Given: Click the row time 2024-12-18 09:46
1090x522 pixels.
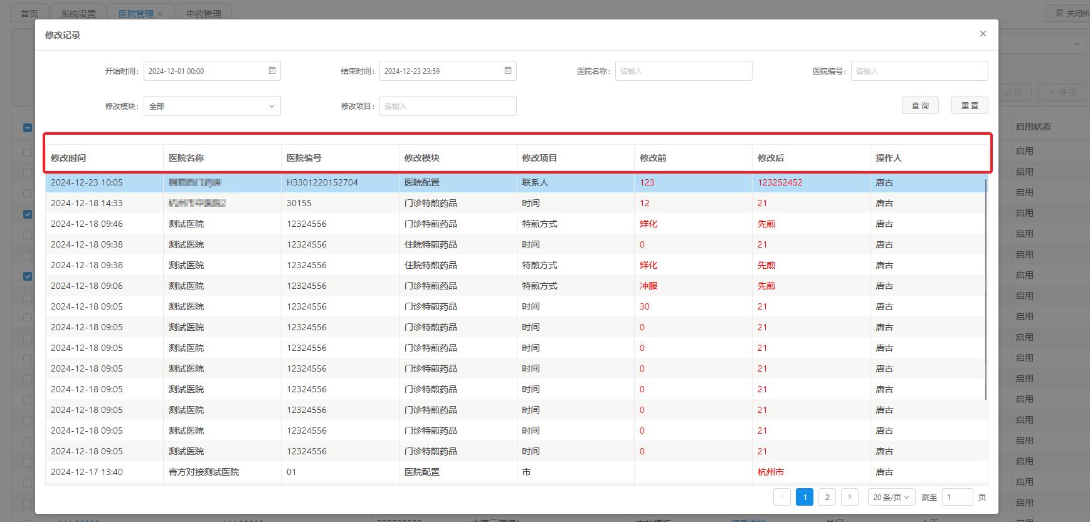Looking at the screenshot, I should point(87,224).
